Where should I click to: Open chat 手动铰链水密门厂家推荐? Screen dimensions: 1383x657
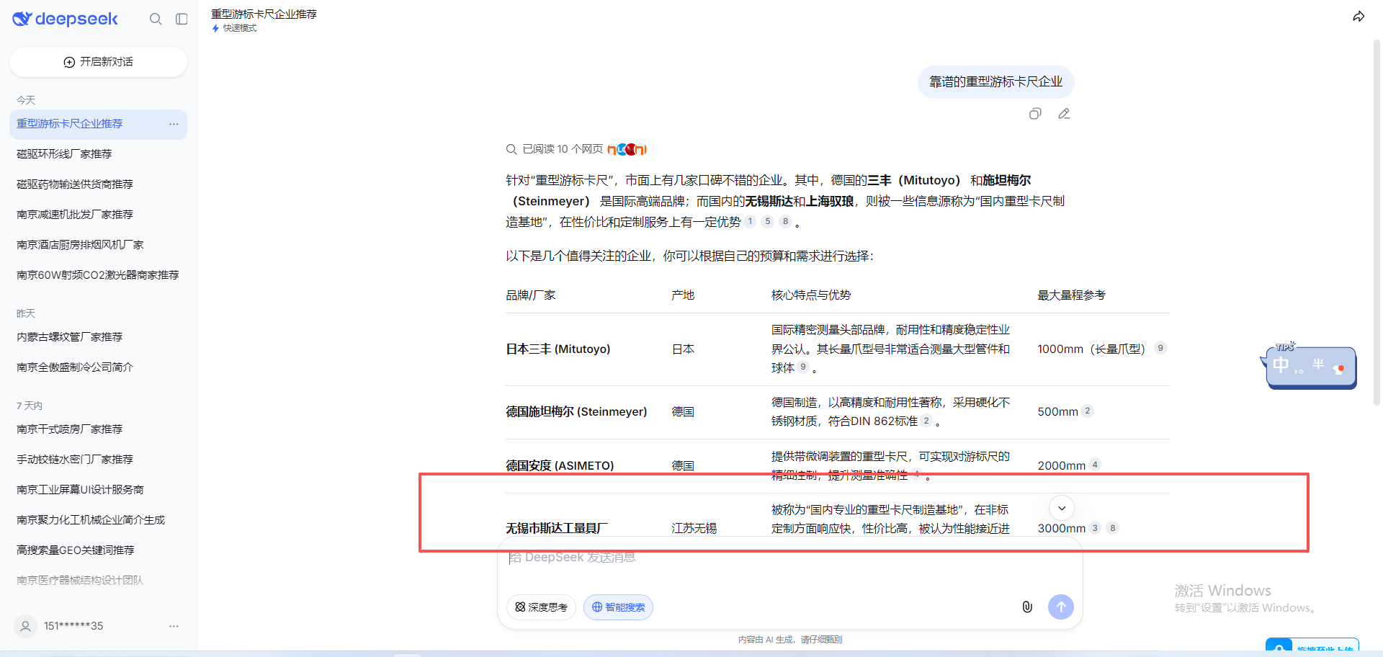[98, 460]
